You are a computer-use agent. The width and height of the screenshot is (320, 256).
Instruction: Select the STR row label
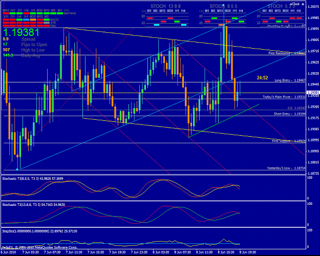[x=53, y=23]
